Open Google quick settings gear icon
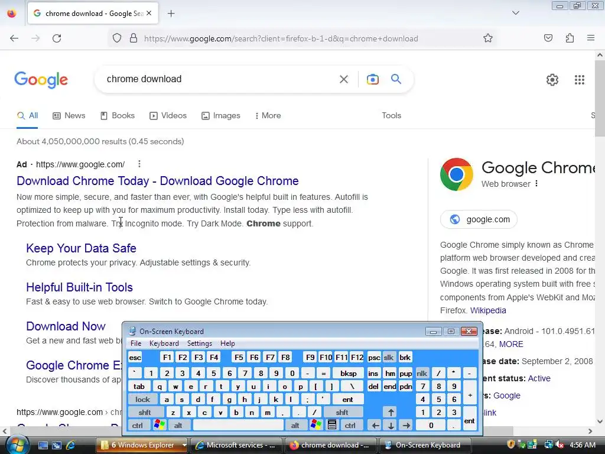605x454 pixels. click(x=552, y=80)
